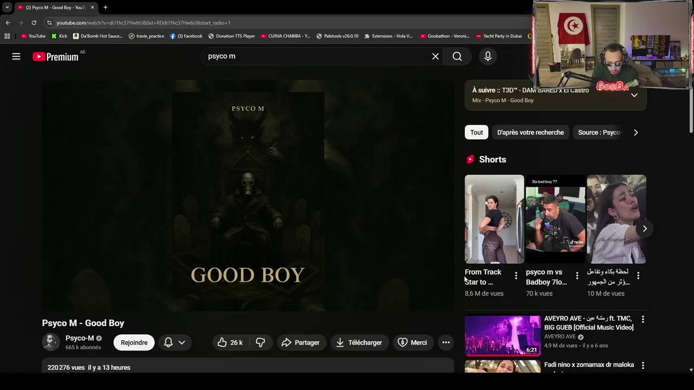Open options for the AVEYRO AVE video
Image resolution: width=694 pixels, height=390 pixels.
pos(643,320)
